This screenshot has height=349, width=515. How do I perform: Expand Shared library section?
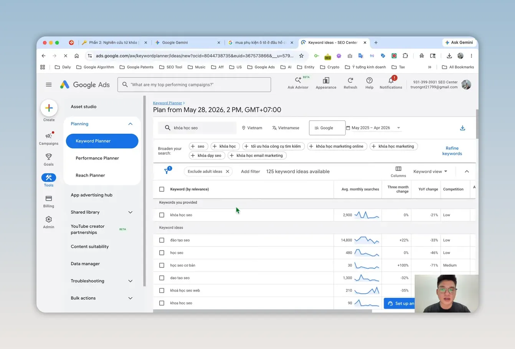130,212
